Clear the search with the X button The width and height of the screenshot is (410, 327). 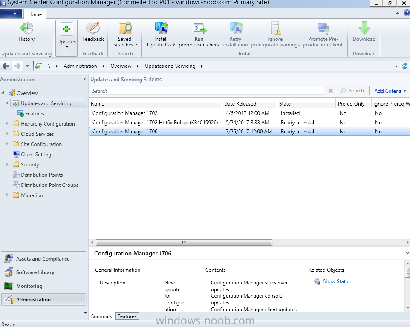330,91
